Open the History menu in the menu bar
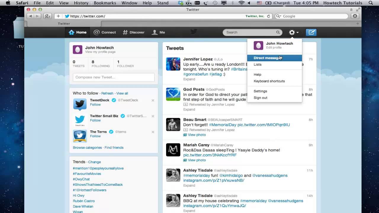 click(x=81, y=3)
